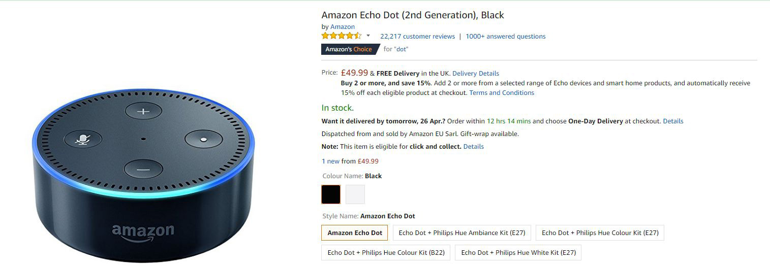Viewport: 770px width, 266px height.
Task: Select the Black colour swatch
Action: click(331, 194)
